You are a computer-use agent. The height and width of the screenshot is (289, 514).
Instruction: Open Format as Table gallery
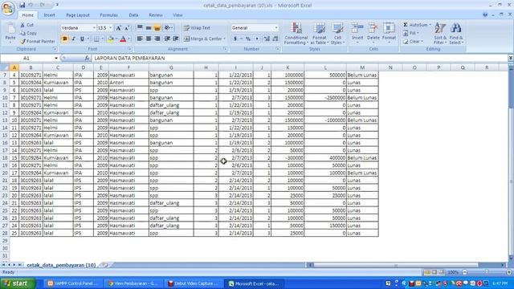[320, 34]
